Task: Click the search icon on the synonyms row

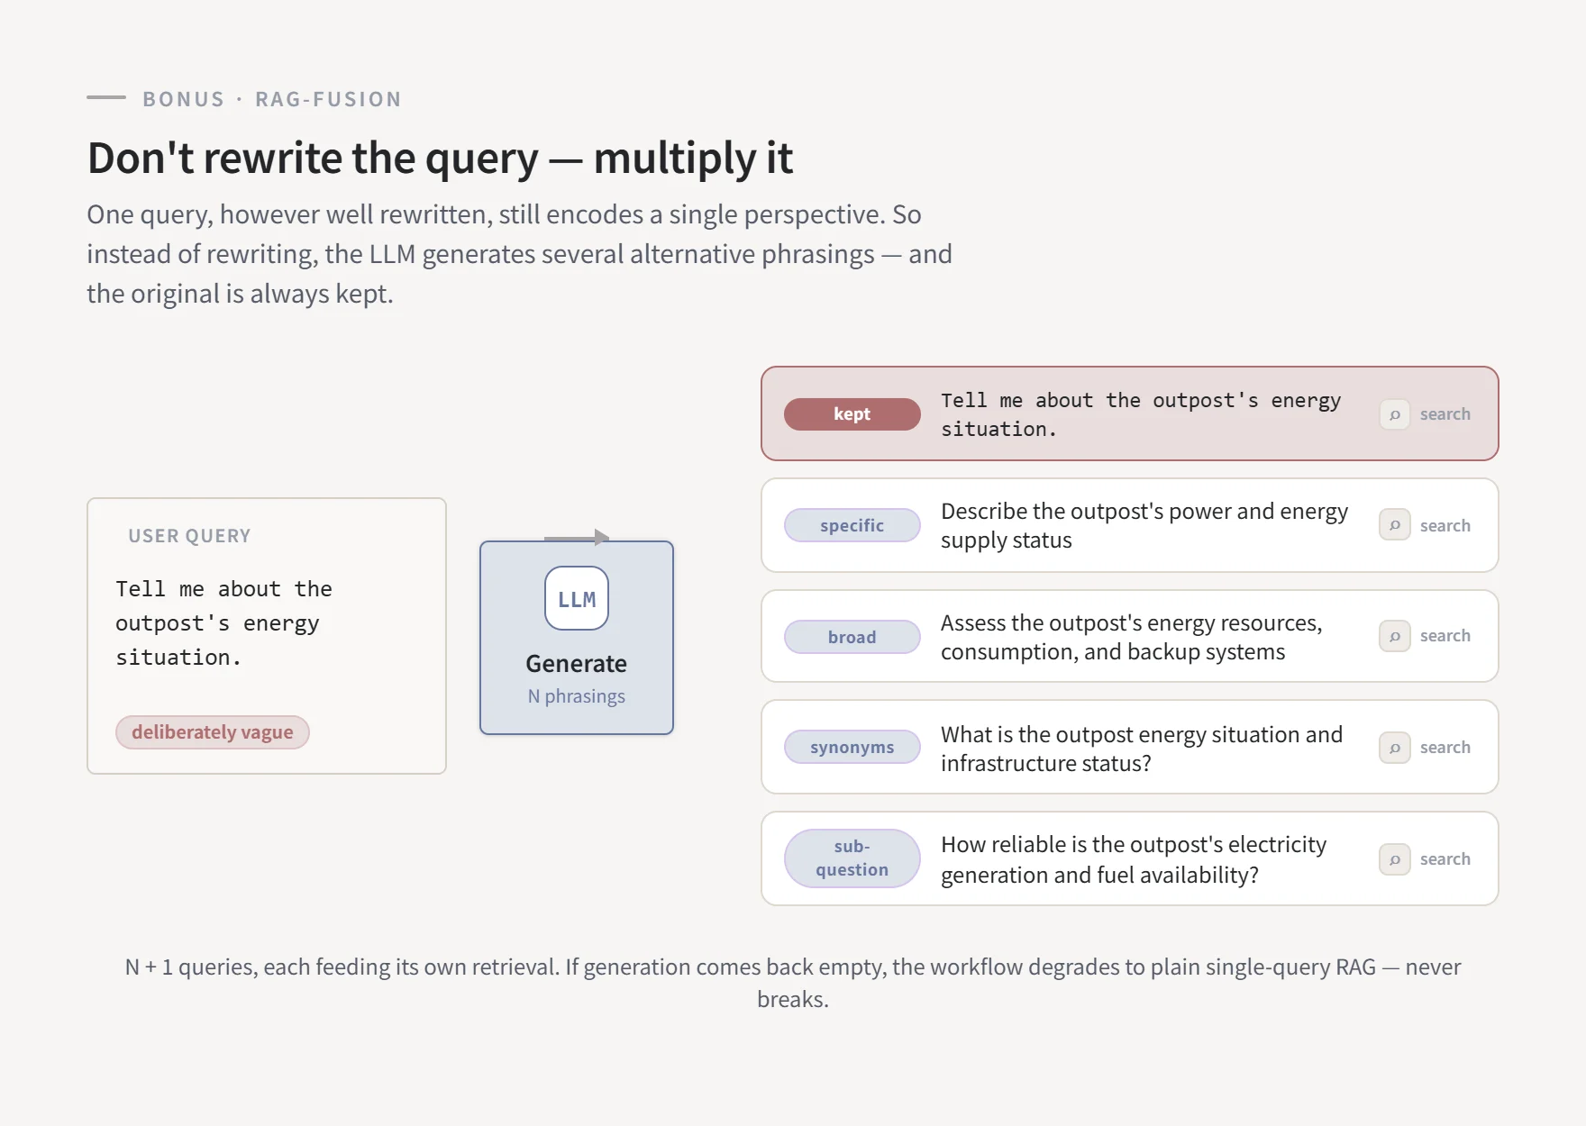Action: pyautogui.click(x=1394, y=748)
